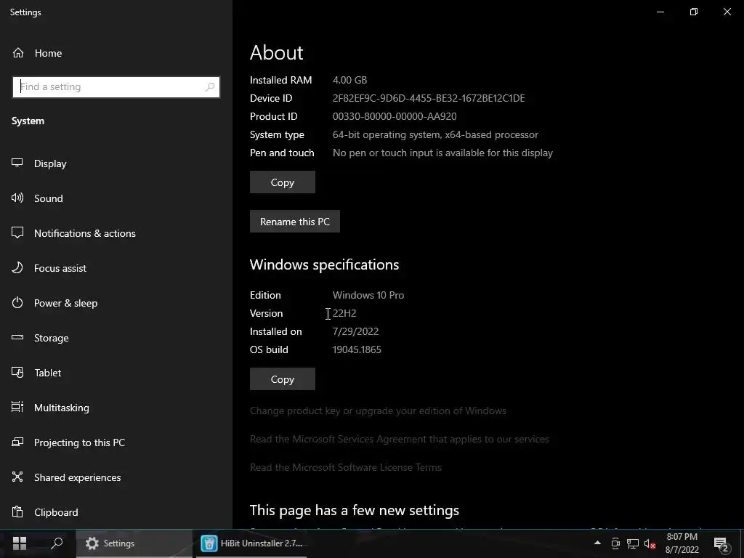Copy Windows specifications with lower Copy button
The image size is (744, 558).
pyautogui.click(x=283, y=379)
